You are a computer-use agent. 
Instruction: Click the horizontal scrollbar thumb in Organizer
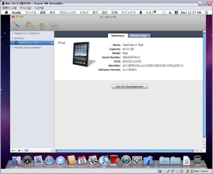click(x=124, y=151)
